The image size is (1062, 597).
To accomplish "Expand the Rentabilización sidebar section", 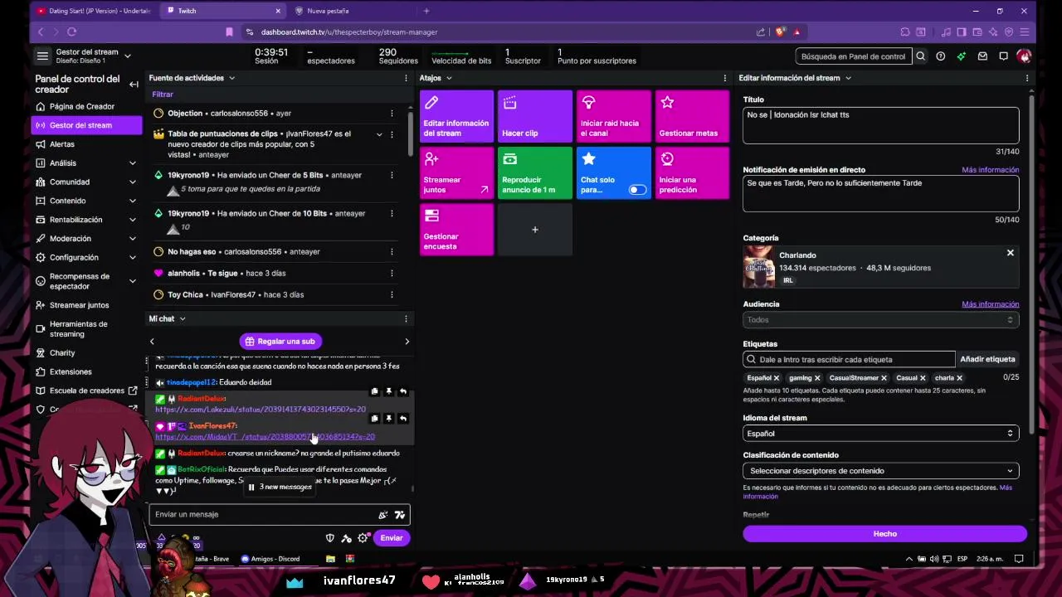I will (x=86, y=220).
